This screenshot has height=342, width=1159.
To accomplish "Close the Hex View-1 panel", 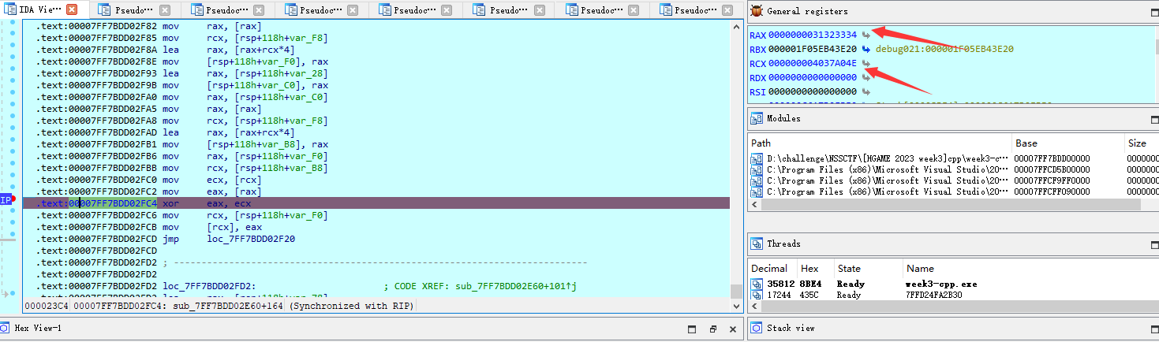I will (x=732, y=329).
